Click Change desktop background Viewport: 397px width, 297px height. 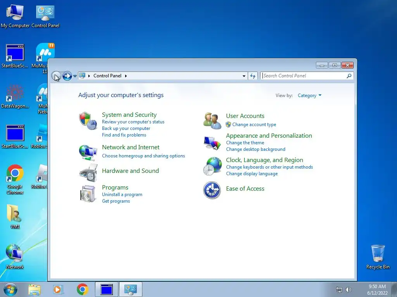click(x=255, y=149)
